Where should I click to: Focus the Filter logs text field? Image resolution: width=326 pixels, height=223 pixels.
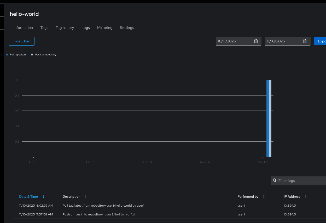(x=300, y=181)
